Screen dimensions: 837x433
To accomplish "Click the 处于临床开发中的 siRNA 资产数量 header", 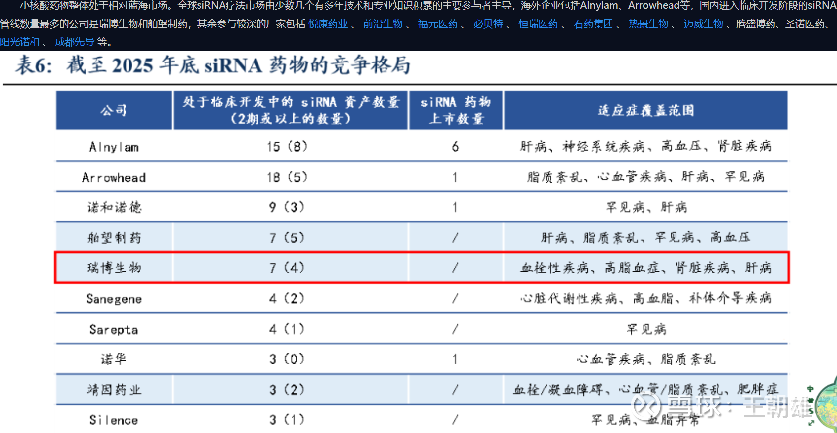I will coord(290,110).
